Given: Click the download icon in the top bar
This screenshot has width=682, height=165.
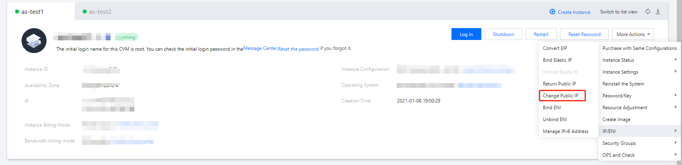Looking at the screenshot, I should pos(658,11).
